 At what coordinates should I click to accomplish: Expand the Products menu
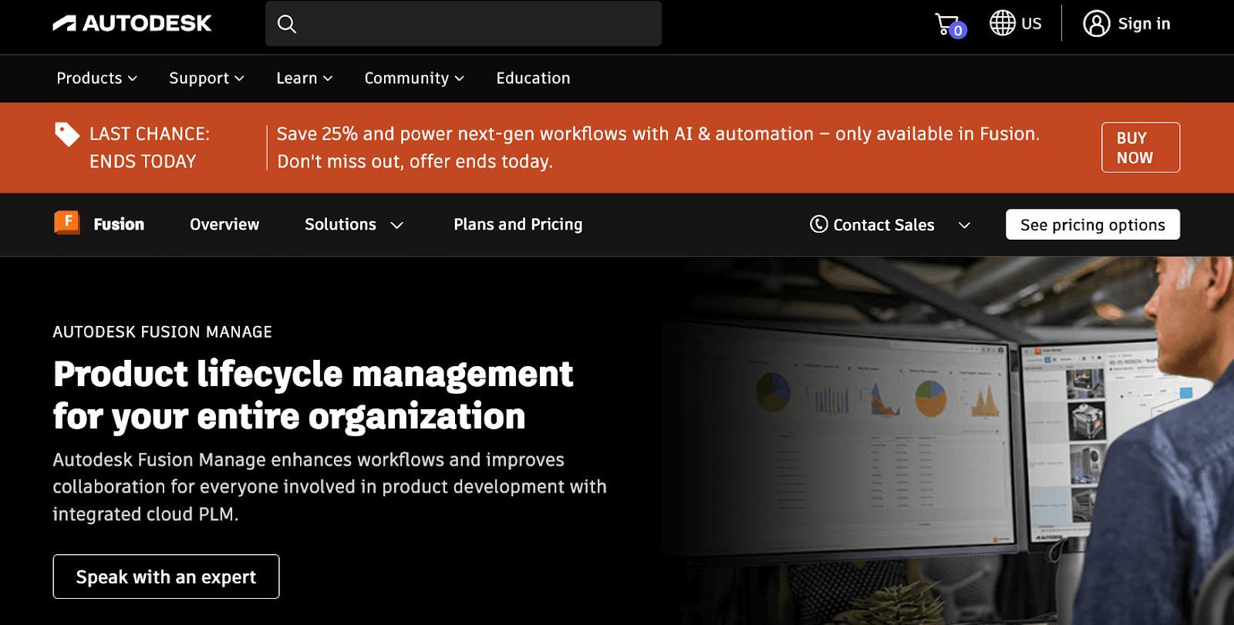[x=97, y=78]
